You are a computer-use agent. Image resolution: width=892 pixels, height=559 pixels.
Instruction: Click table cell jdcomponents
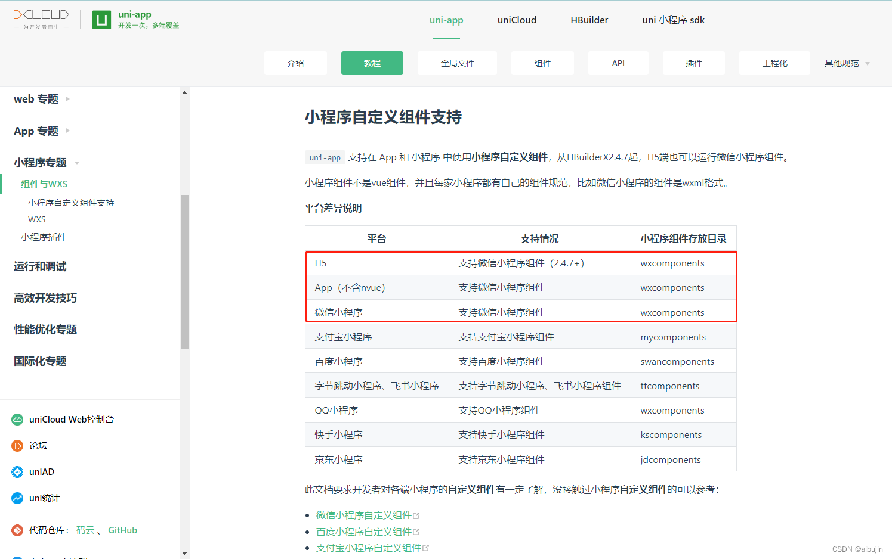[684, 459]
